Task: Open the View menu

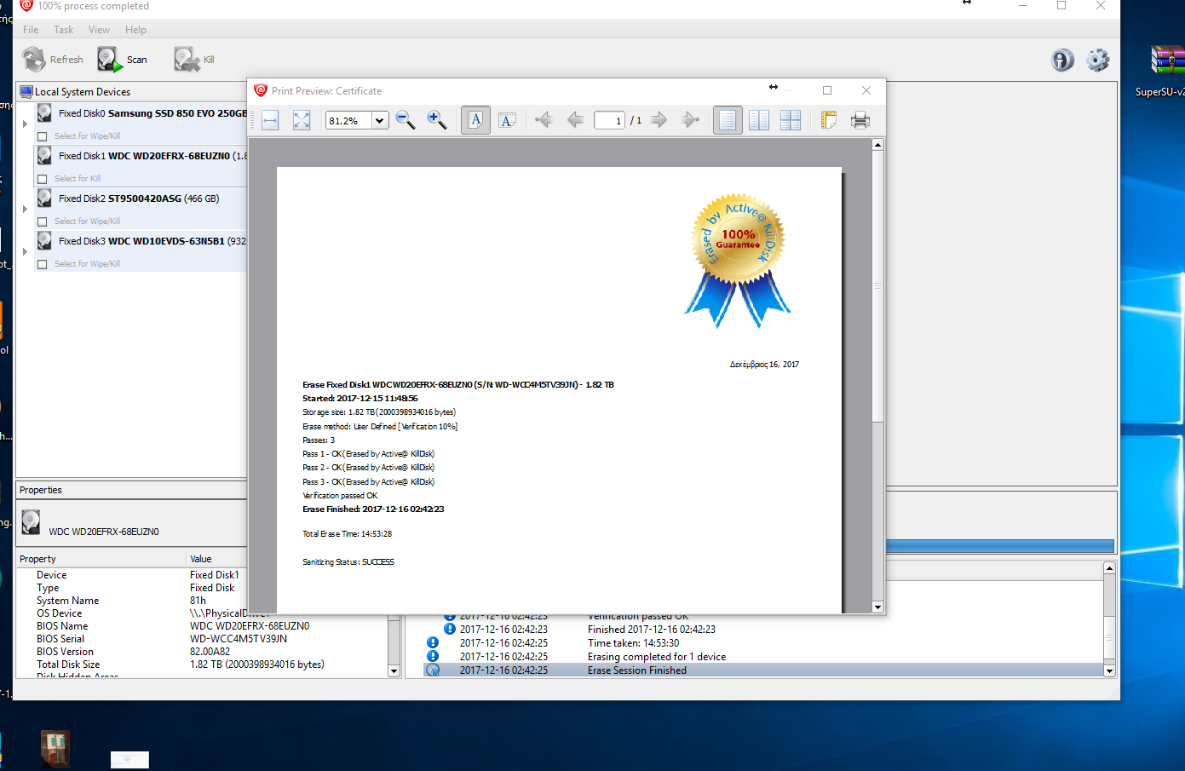Action: pos(99,30)
